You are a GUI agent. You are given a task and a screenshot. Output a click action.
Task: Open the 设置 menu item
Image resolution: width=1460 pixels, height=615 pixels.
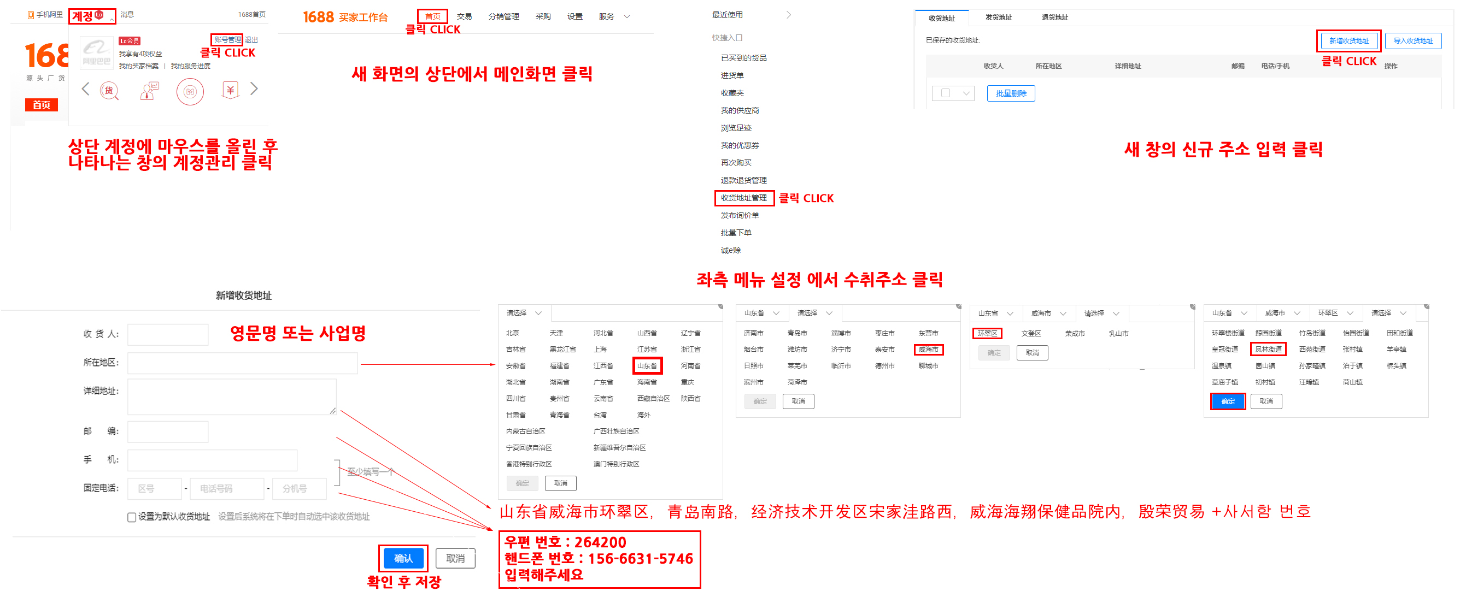(x=574, y=16)
